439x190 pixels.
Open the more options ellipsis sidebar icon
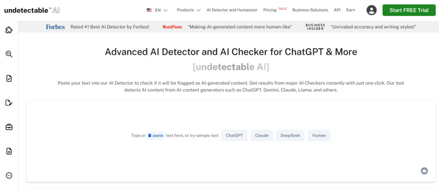click(9, 175)
